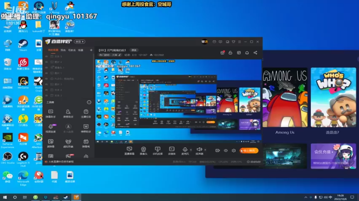Open the 虚拟形象 tool
The height and width of the screenshot is (201, 359).
(x=68, y=143)
